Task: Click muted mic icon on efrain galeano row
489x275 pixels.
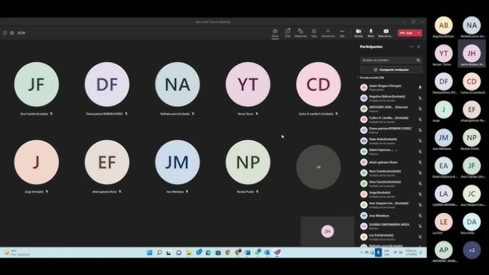Action: (420, 162)
